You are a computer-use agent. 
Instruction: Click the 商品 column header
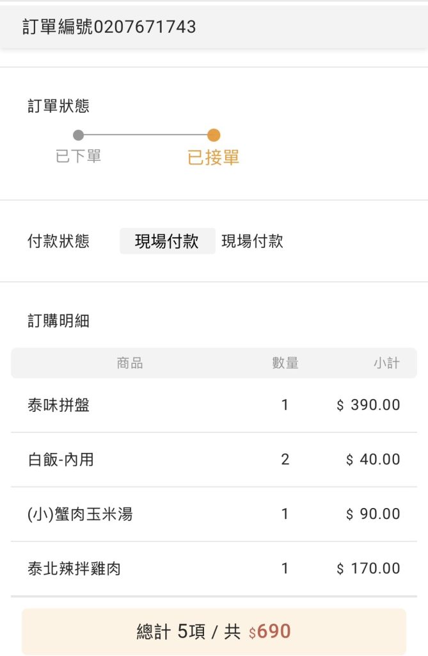[130, 363]
